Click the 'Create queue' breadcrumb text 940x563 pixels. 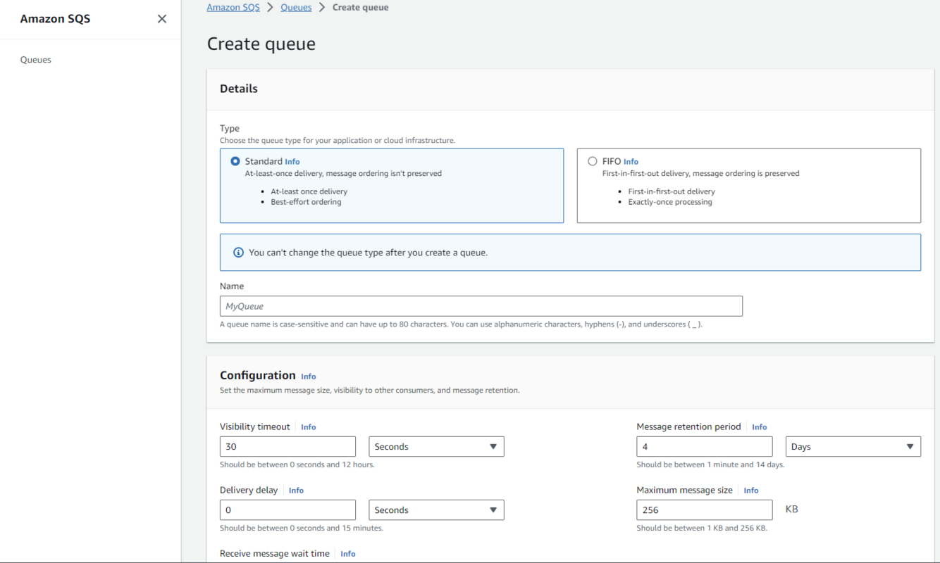(x=360, y=7)
